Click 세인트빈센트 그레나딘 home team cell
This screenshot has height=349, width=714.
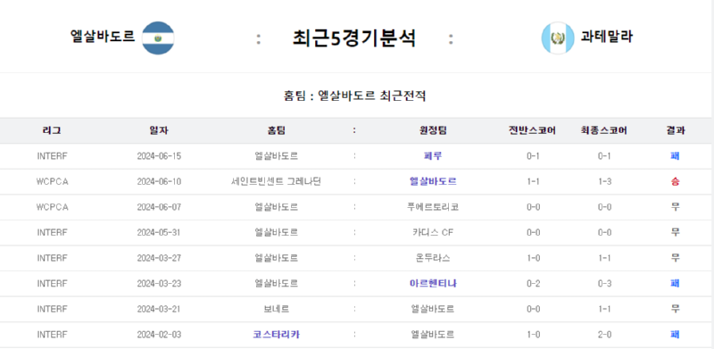point(277,182)
